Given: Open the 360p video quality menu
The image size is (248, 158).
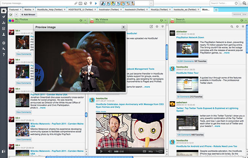Looking at the screenshot, I should click(150, 152).
